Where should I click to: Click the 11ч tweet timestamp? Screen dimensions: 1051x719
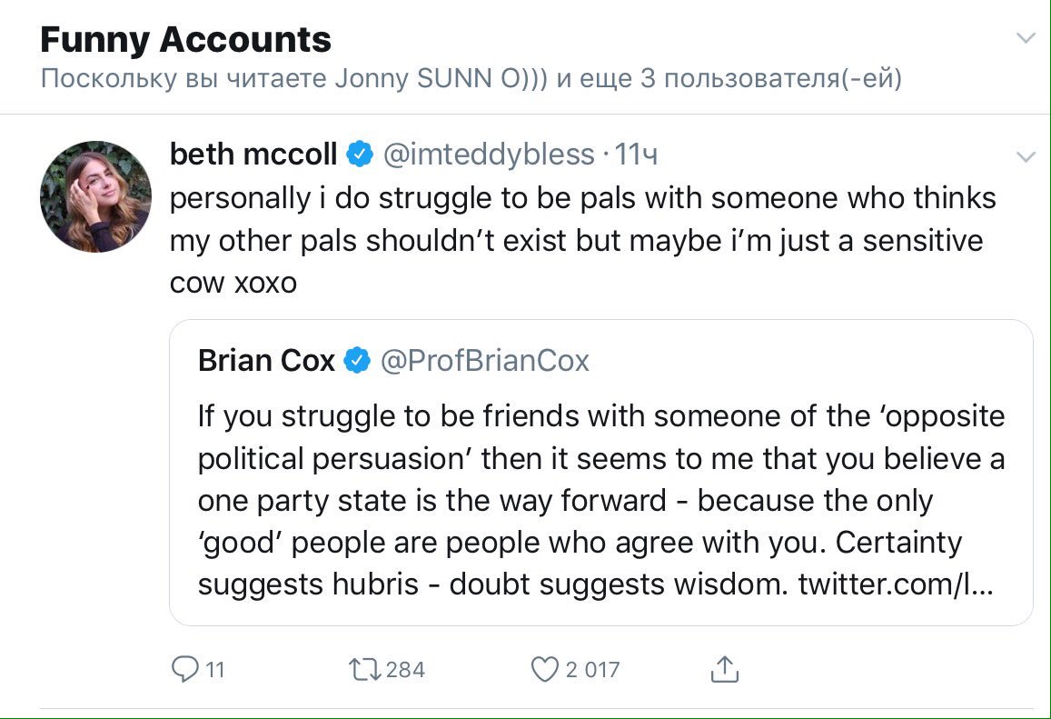636,155
